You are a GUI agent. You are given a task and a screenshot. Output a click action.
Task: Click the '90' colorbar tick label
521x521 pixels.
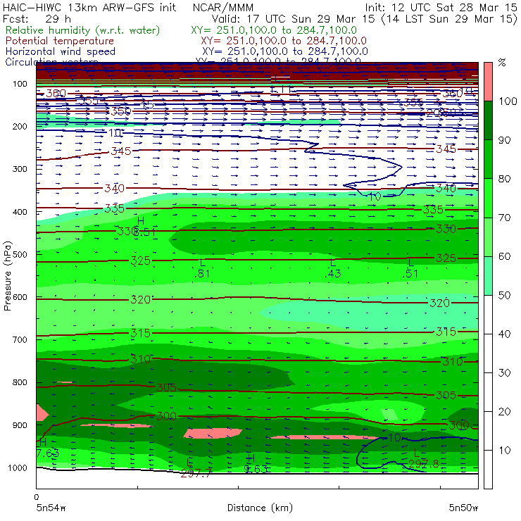tap(504, 140)
